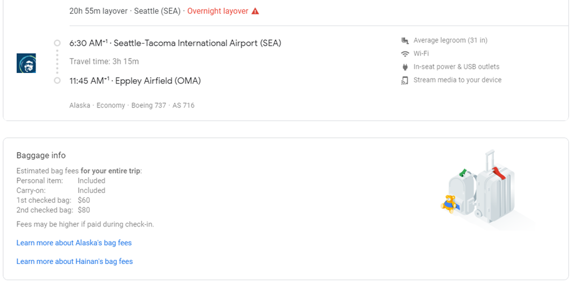Click the average legroom seat icon

[405, 41]
